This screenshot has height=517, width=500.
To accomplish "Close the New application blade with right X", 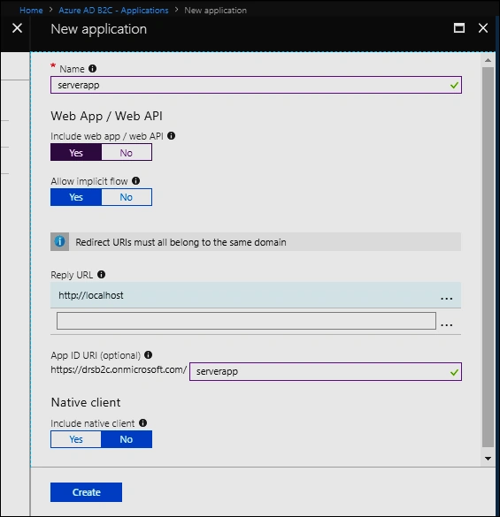I will [483, 28].
